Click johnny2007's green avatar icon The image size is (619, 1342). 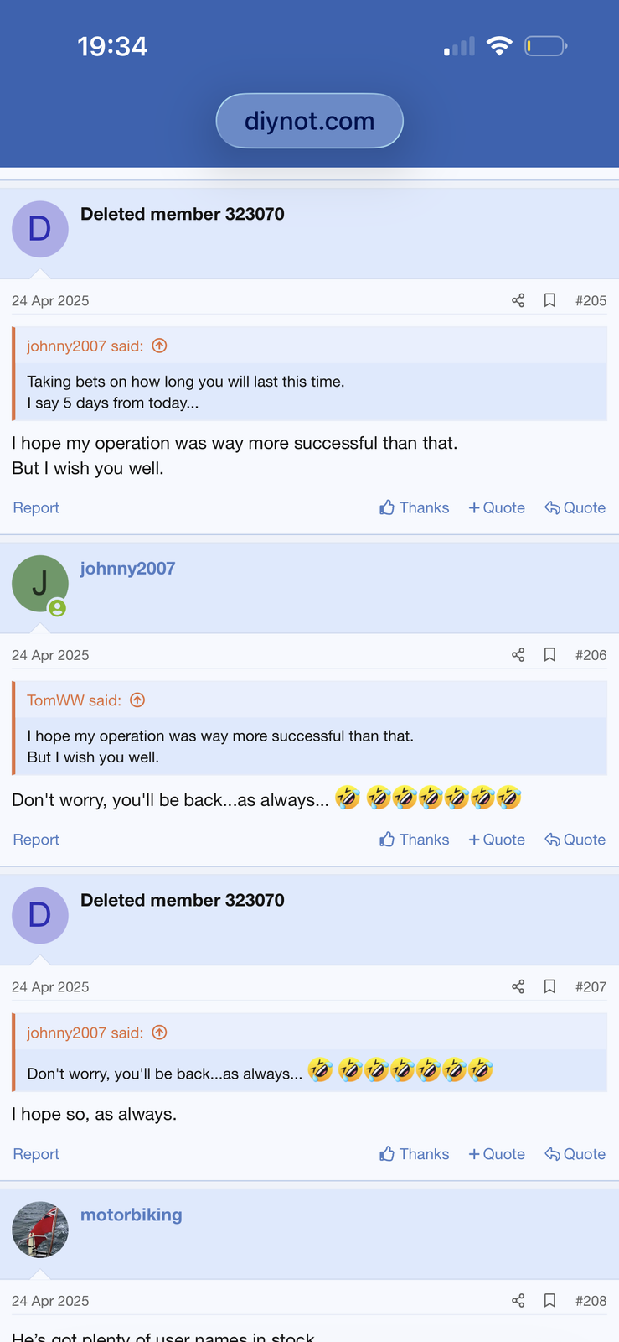tap(39, 583)
